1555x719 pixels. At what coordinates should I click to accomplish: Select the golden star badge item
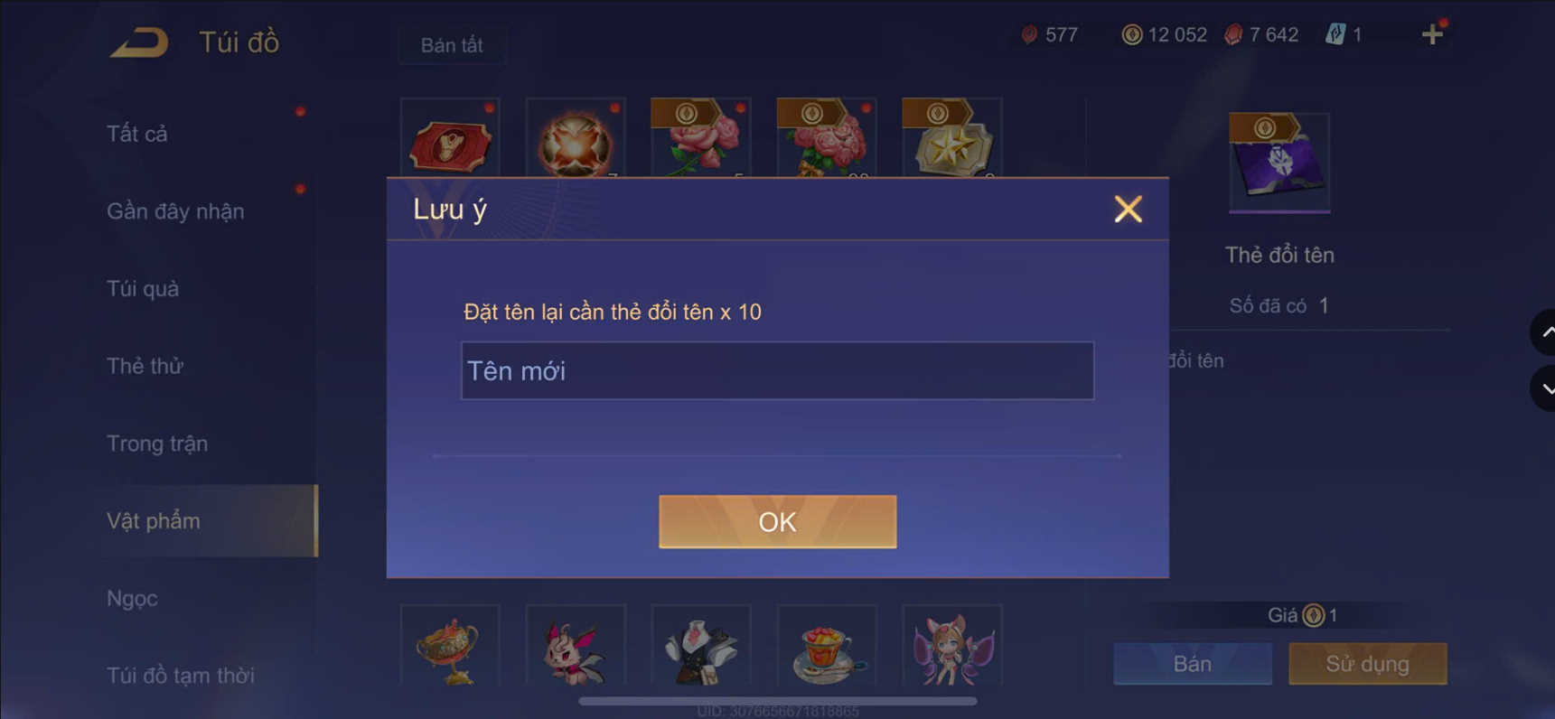pyautogui.click(x=952, y=140)
